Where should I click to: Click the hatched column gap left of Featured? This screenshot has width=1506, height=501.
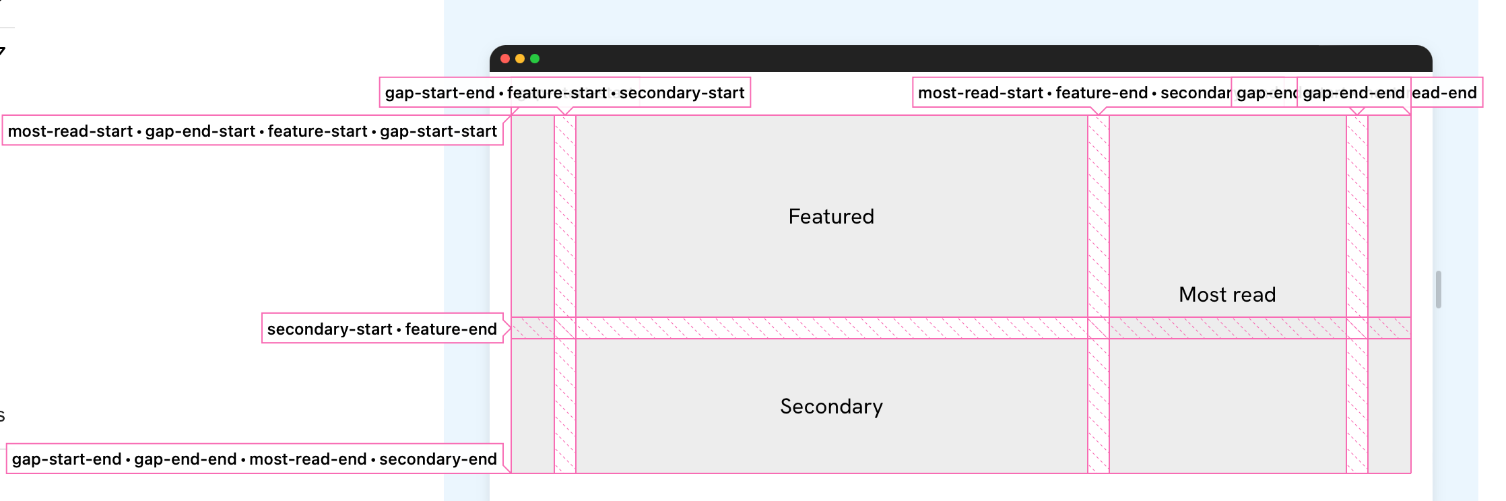click(x=565, y=215)
